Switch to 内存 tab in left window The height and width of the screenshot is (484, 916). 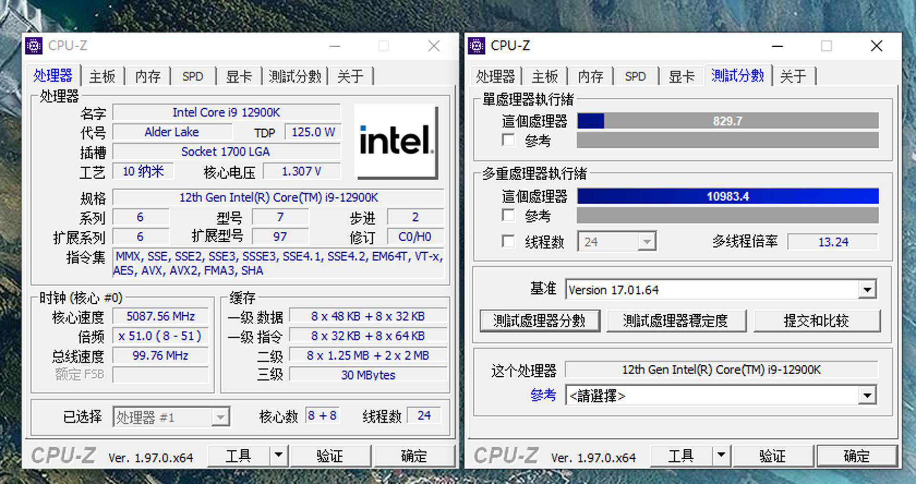click(x=147, y=76)
